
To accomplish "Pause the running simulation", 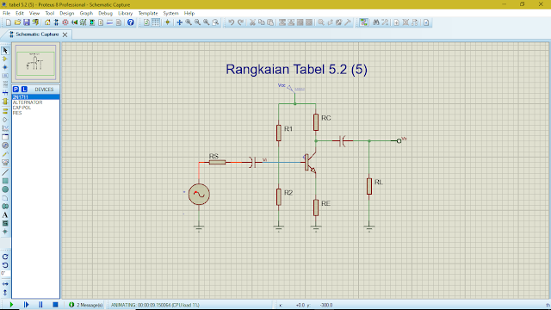I will (x=40, y=305).
